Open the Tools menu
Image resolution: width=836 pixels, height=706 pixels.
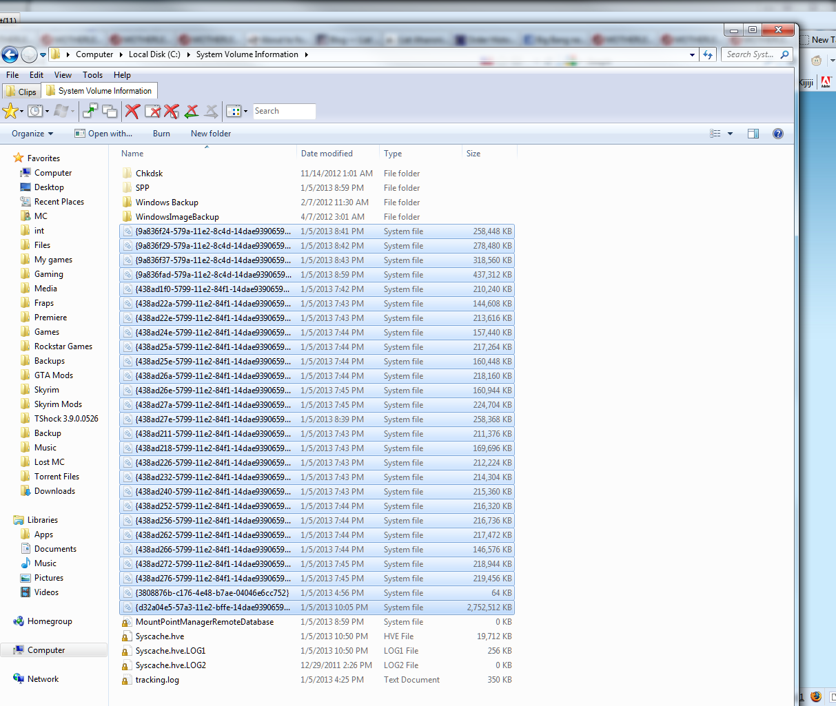coord(92,75)
